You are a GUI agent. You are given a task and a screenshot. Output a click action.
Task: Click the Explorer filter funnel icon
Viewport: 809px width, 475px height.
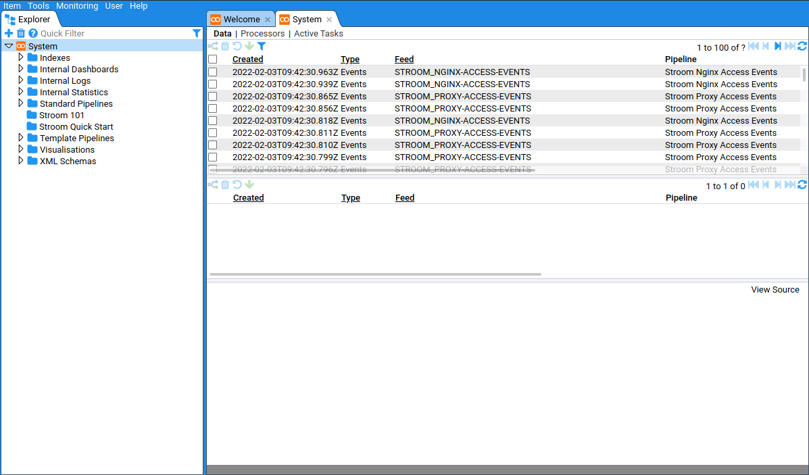click(x=197, y=33)
